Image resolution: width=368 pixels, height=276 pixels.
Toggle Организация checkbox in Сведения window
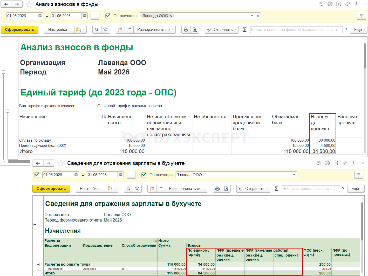pyautogui.click(x=144, y=175)
